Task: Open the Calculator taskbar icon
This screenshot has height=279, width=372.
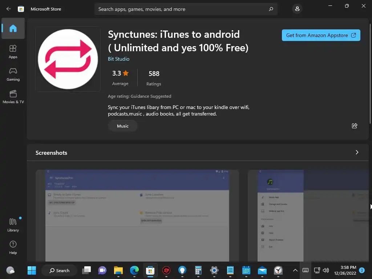Action: (x=198, y=270)
